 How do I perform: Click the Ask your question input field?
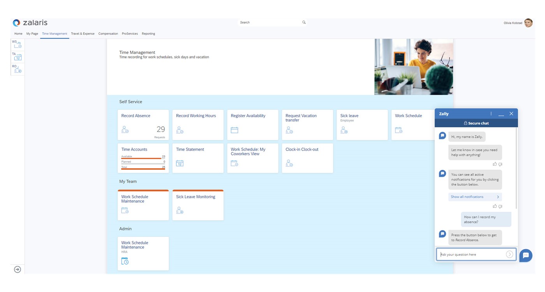coord(472,255)
